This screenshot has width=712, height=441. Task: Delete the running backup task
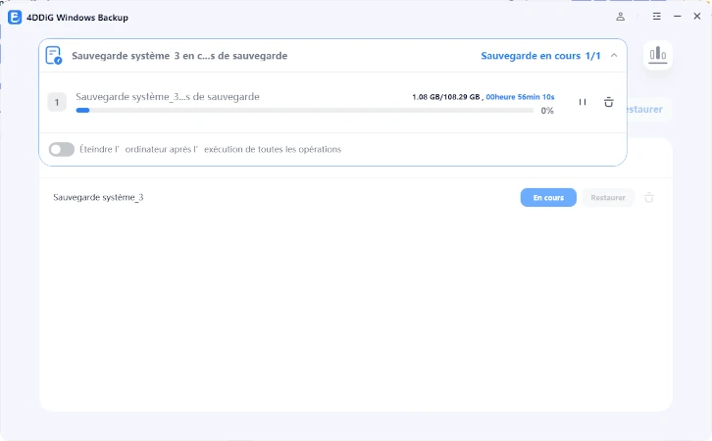click(x=608, y=102)
